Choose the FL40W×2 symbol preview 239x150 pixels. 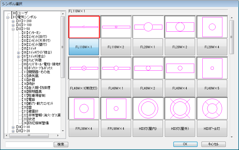click(x=148, y=68)
